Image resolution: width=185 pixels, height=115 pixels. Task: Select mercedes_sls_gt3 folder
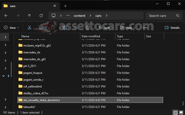[x=90, y=59]
